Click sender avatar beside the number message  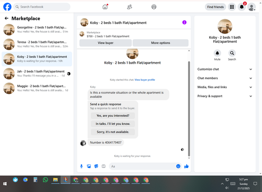tap(83, 143)
